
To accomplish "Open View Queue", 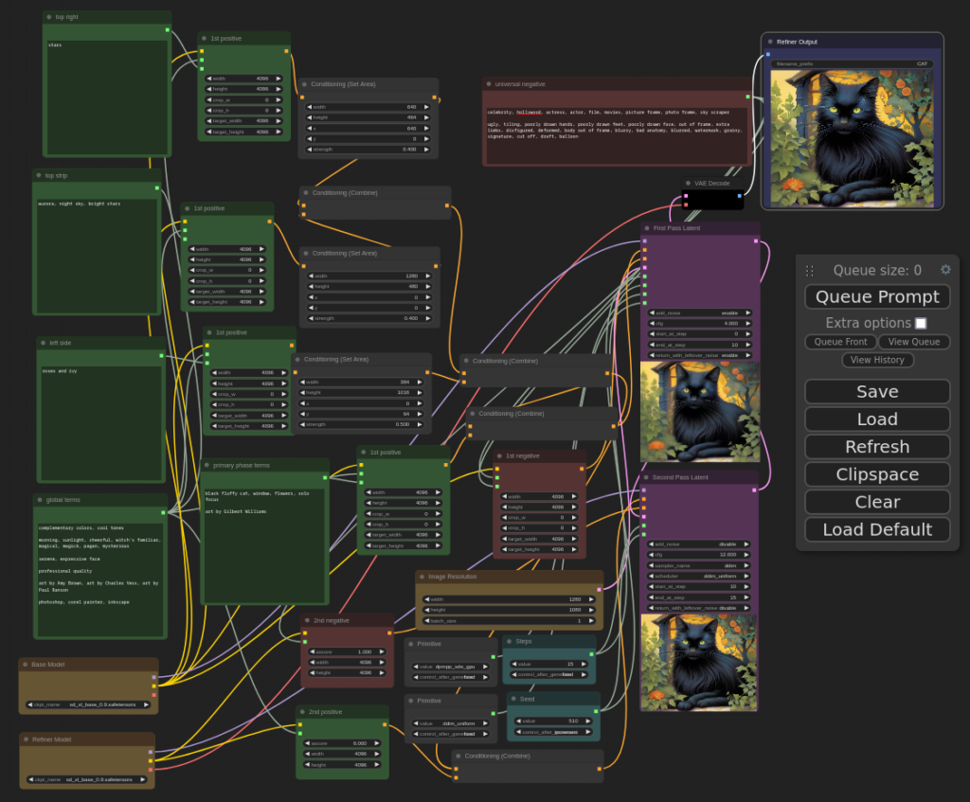I will point(914,341).
